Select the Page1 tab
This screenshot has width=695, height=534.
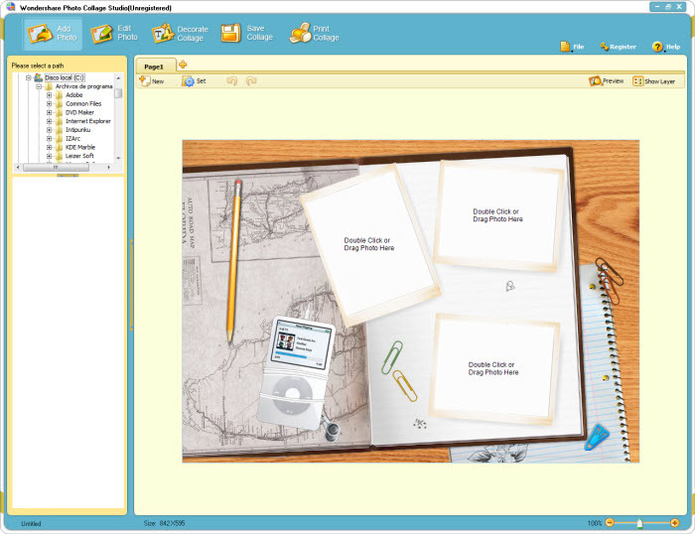(154, 66)
